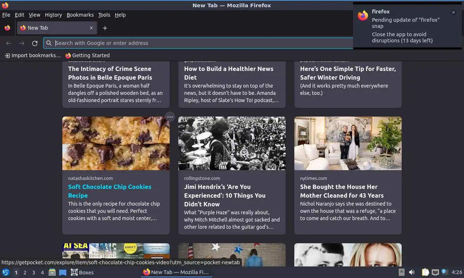Dismiss the firefox snap update notification
This screenshot has width=464, height=278.
tap(453, 12)
